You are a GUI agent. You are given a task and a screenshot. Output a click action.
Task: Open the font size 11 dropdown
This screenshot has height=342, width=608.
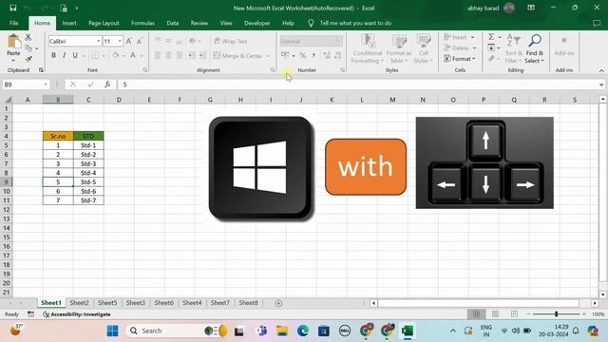click(120, 41)
